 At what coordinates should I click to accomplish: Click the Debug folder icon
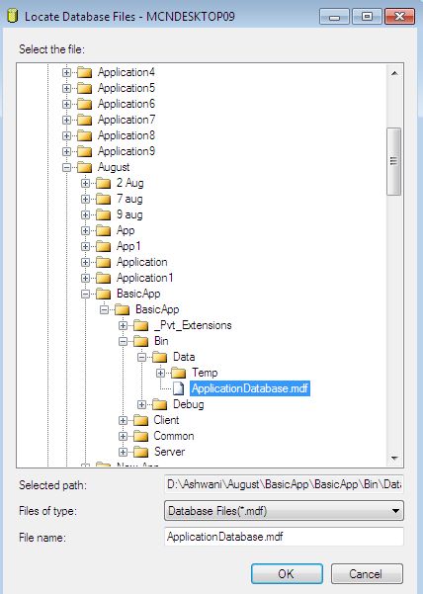coord(160,404)
